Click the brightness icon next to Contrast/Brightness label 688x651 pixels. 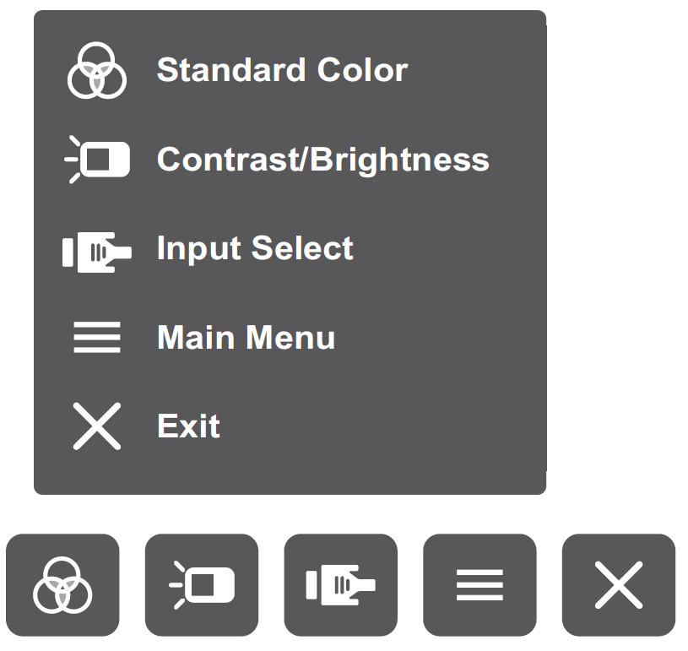[x=97, y=160]
